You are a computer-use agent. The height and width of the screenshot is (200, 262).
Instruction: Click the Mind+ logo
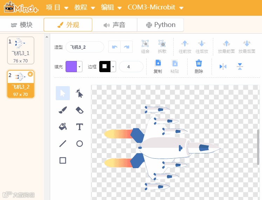pyautogui.click(x=21, y=7)
